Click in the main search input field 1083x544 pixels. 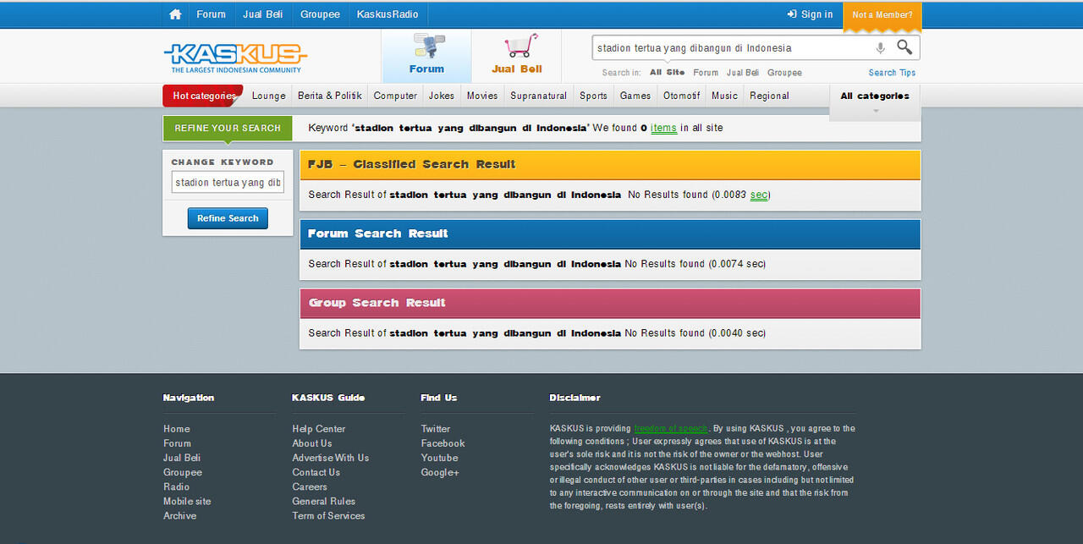point(732,48)
